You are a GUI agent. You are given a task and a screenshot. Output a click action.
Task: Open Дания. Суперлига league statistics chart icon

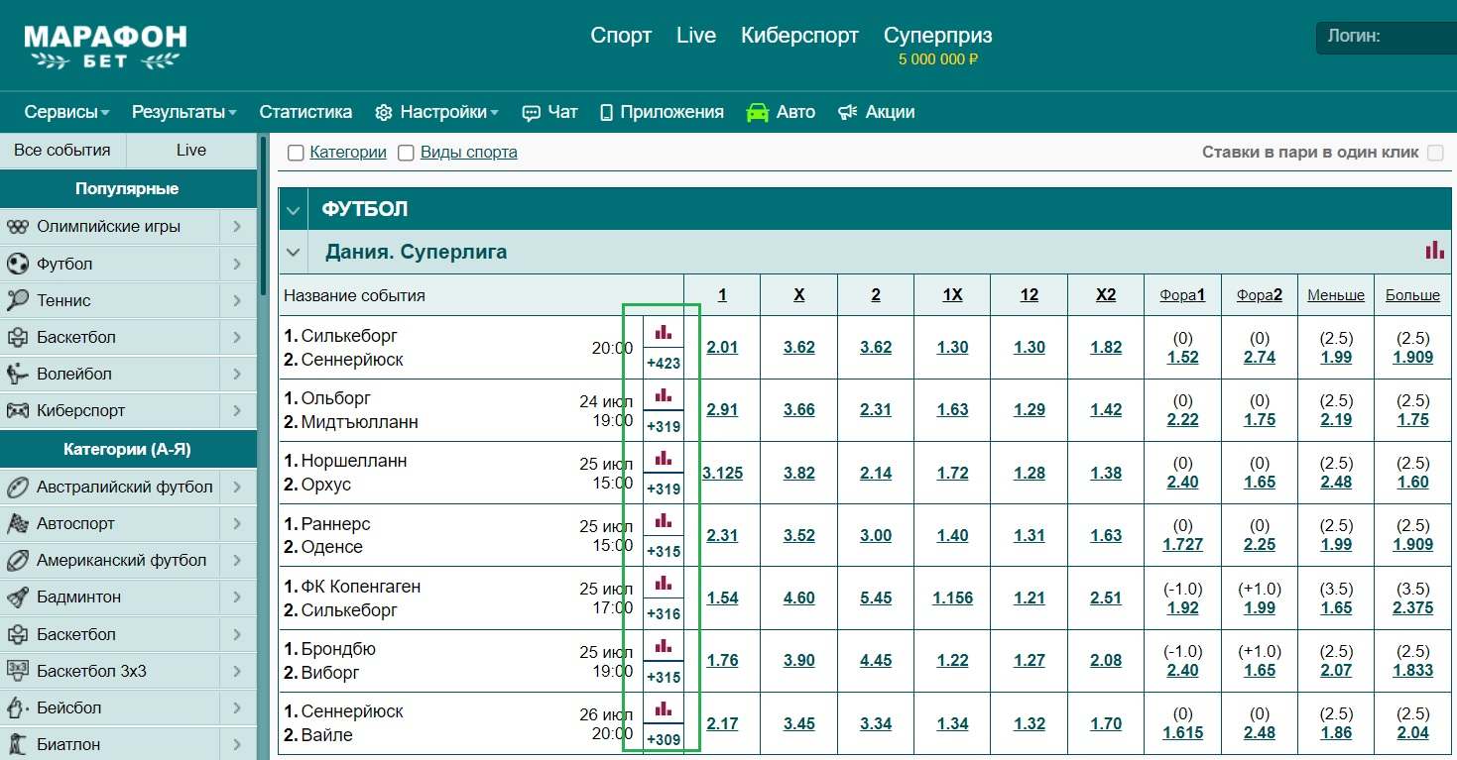[1434, 250]
